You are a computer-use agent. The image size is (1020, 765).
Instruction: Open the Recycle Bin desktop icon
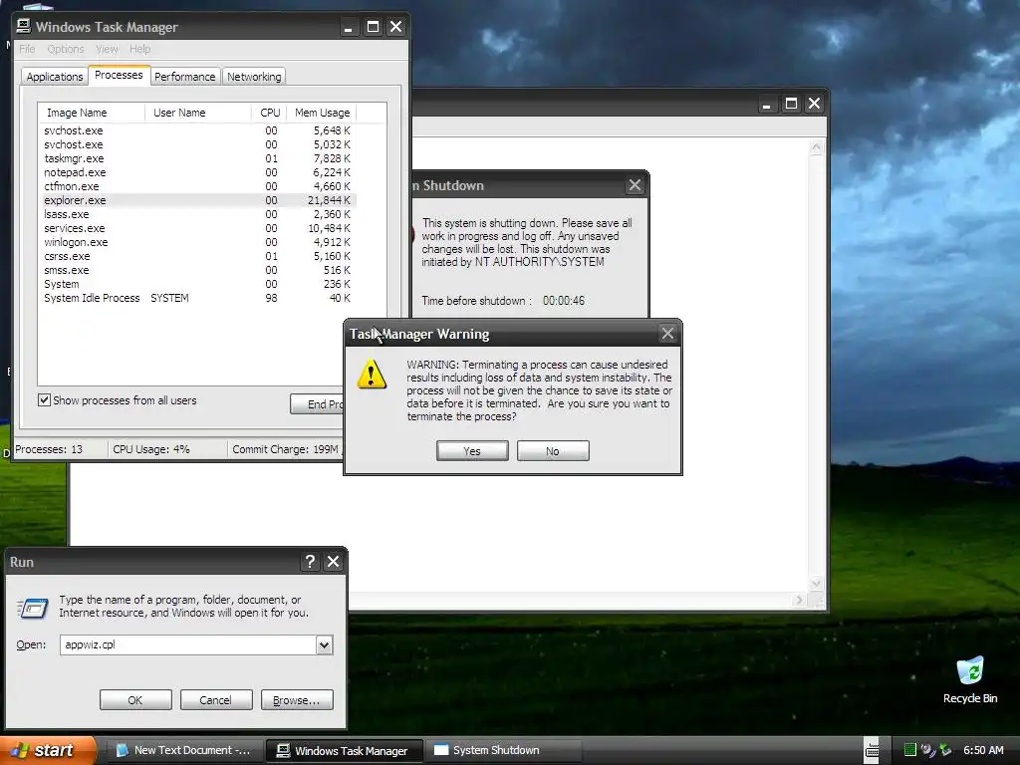click(970, 680)
